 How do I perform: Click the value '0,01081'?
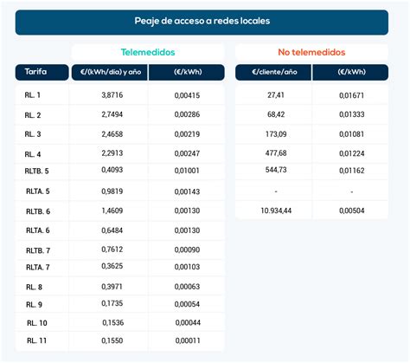[x=352, y=134]
